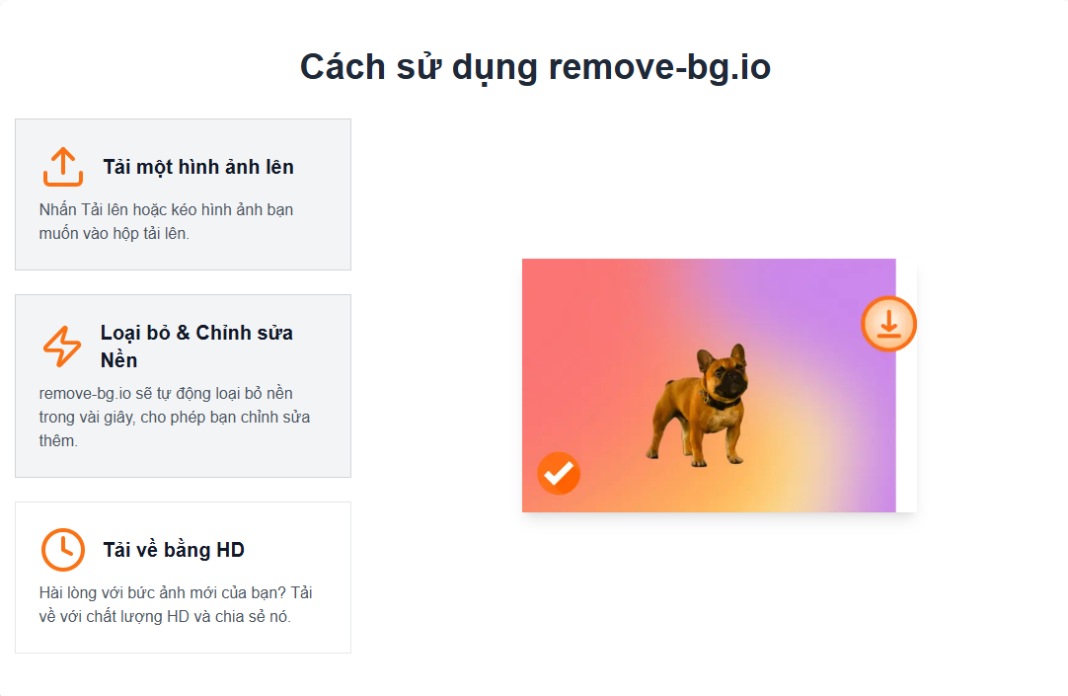Click the white strip beside the preview image

tap(906, 429)
